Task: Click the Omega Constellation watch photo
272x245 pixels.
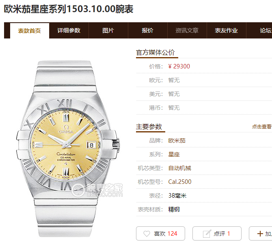Action: tap(68, 149)
